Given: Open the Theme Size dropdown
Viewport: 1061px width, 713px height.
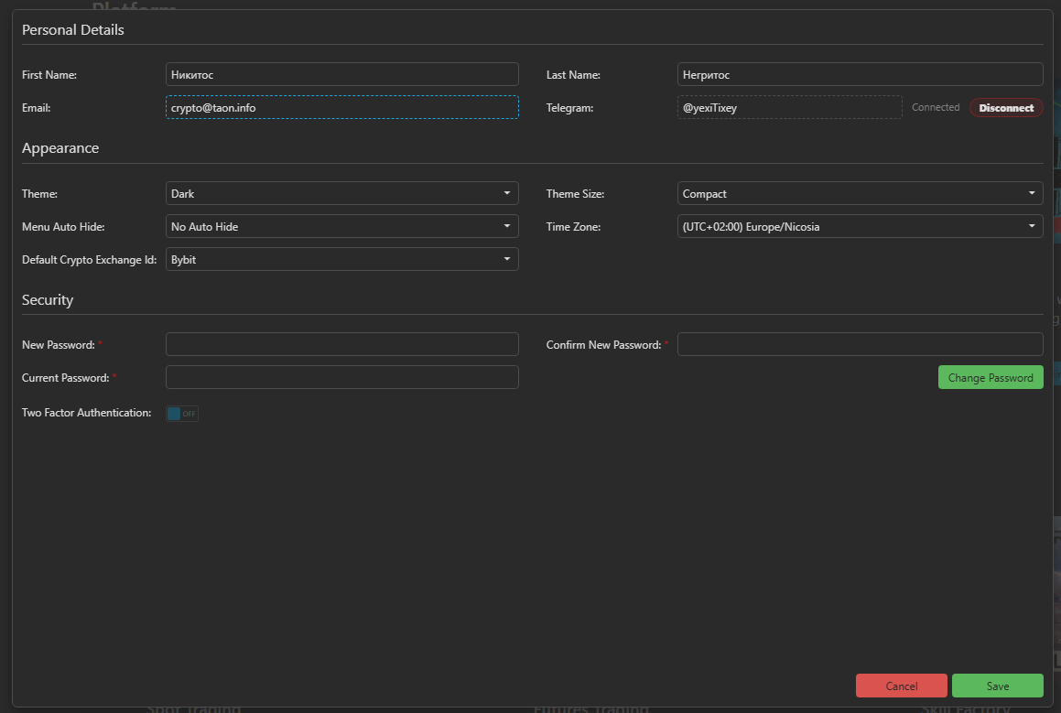Looking at the screenshot, I should coord(859,193).
